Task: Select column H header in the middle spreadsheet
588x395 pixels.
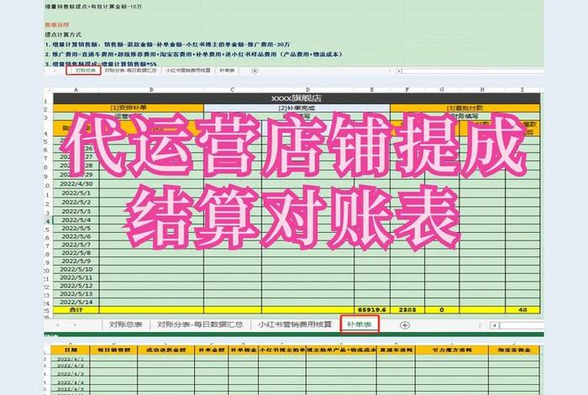Action: pos(482,90)
